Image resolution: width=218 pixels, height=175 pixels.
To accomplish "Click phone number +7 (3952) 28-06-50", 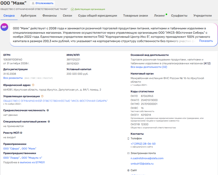I will tap(143, 144).
